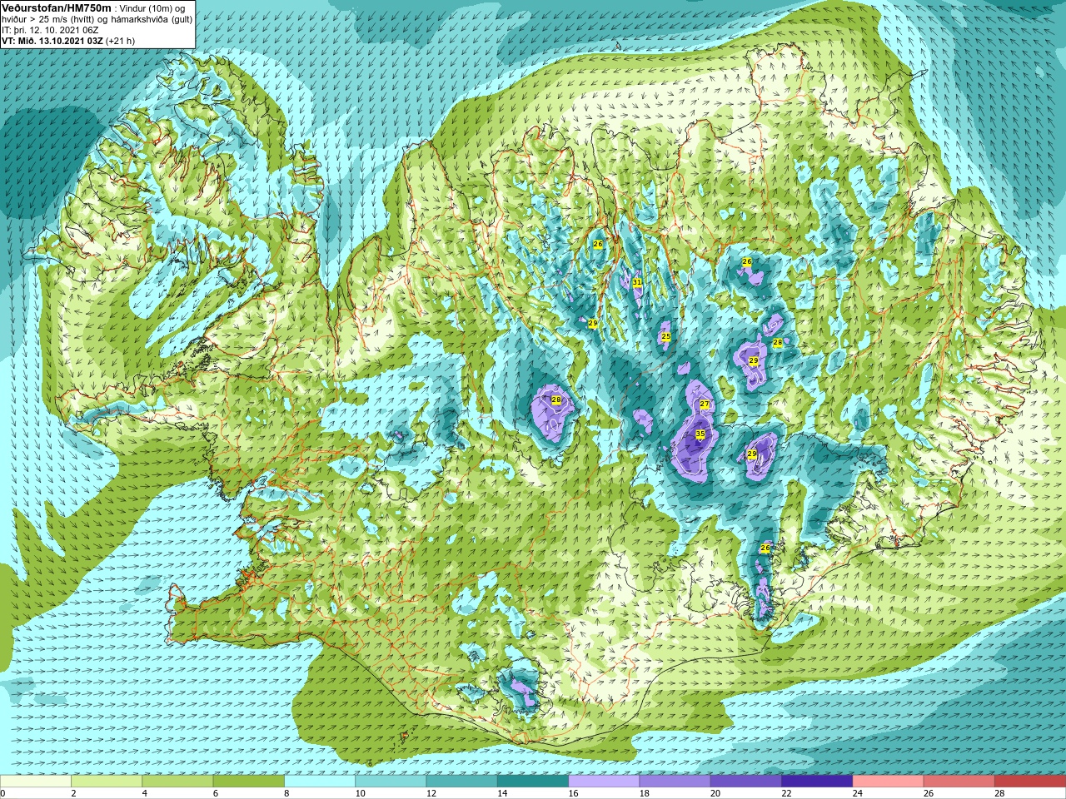Click the yellow max gust label 35
Image resolution: width=1066 pixels, height=799 pixels.
(700, 434)
